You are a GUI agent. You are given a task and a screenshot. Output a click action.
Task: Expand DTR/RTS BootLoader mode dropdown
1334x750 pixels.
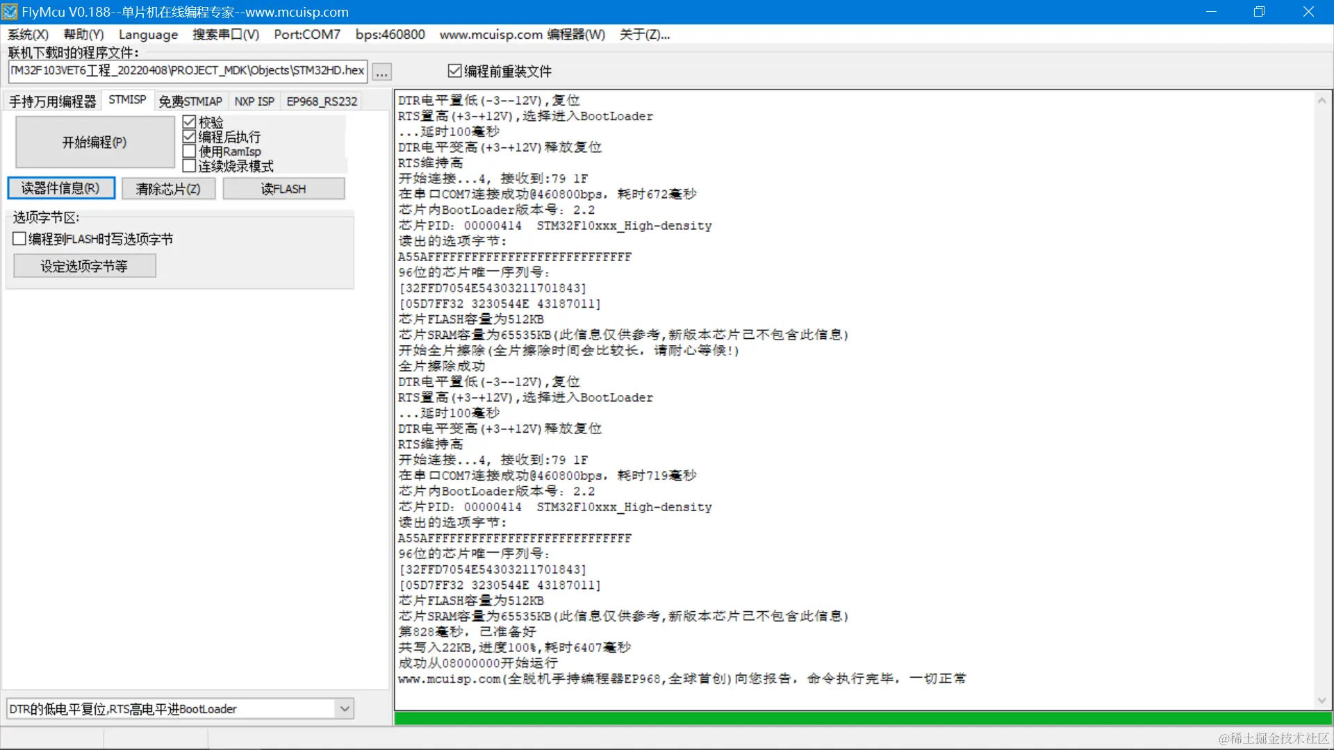[x=344, y=709]
